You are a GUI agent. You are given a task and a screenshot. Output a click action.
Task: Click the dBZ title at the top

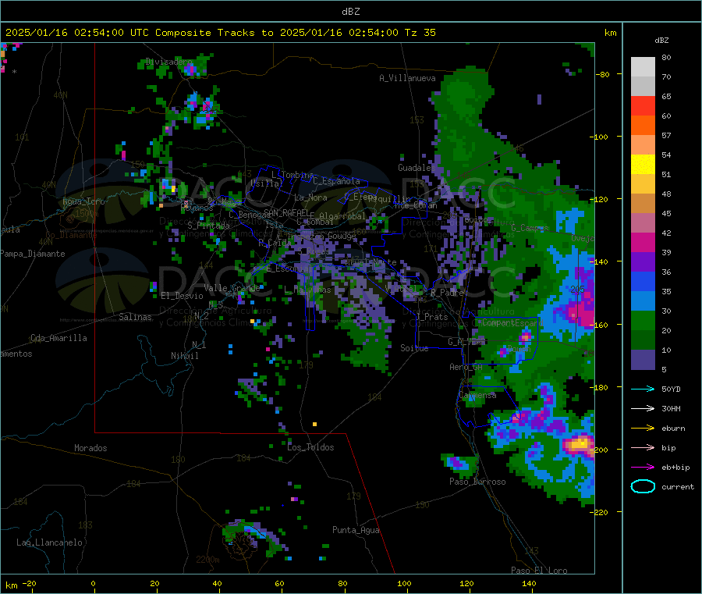(x=350, y=12)
